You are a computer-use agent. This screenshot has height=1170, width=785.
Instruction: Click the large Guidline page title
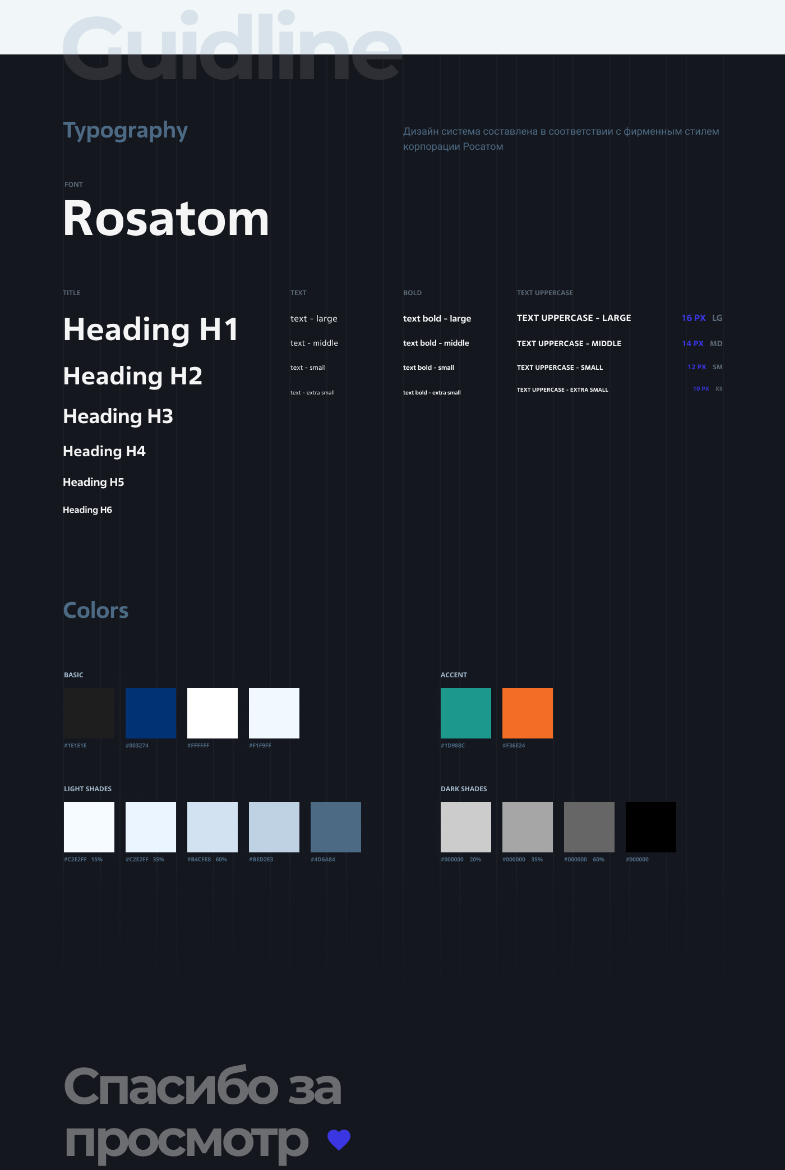pyautogui.click(x=233, y=46)
